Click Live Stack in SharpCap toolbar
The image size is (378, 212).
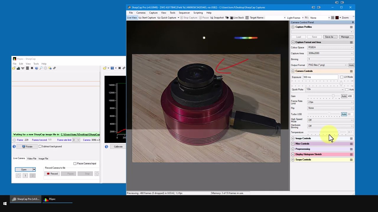coord(237,18)
